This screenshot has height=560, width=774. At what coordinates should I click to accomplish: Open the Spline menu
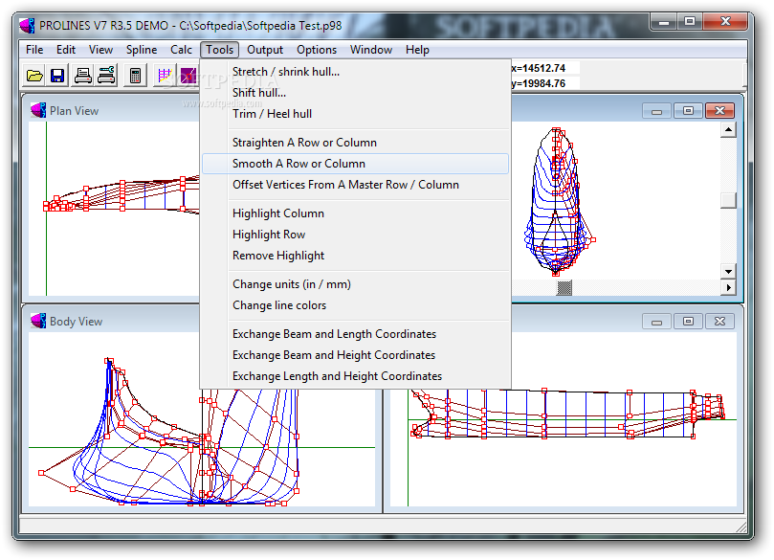pyautogui.click(x=142, y=50)
